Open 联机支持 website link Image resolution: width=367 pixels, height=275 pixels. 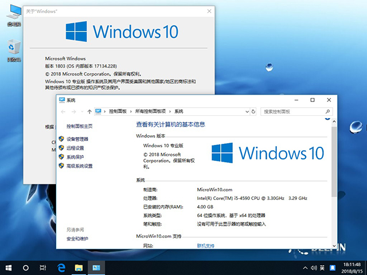click(205, 246)
